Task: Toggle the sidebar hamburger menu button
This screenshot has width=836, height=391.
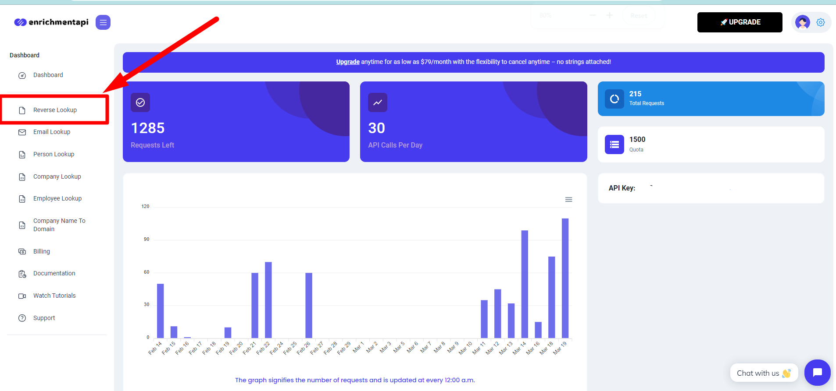Action: [x=103, y=22]
